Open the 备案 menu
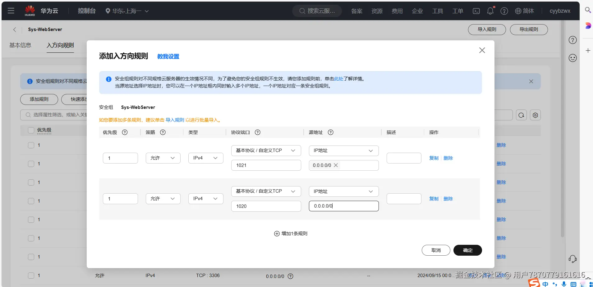The height and width of the screenshot is (287, 593). click(357, 11)
